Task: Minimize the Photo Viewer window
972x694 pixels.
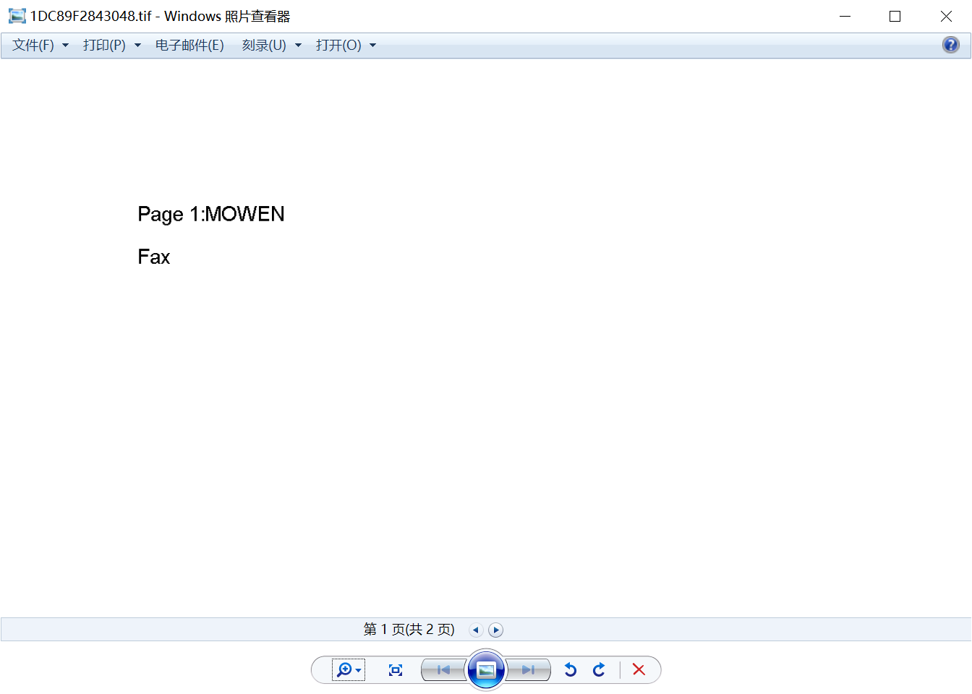Action: (845, 16)
